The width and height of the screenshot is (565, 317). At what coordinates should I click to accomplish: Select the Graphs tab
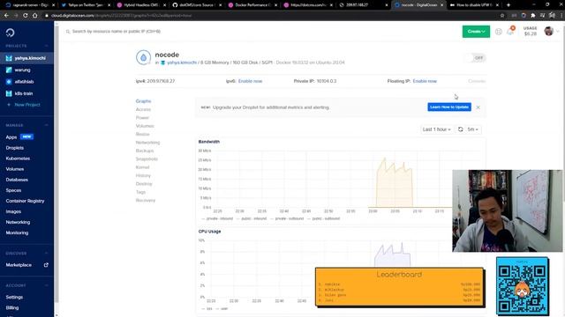tap(143, 101)
